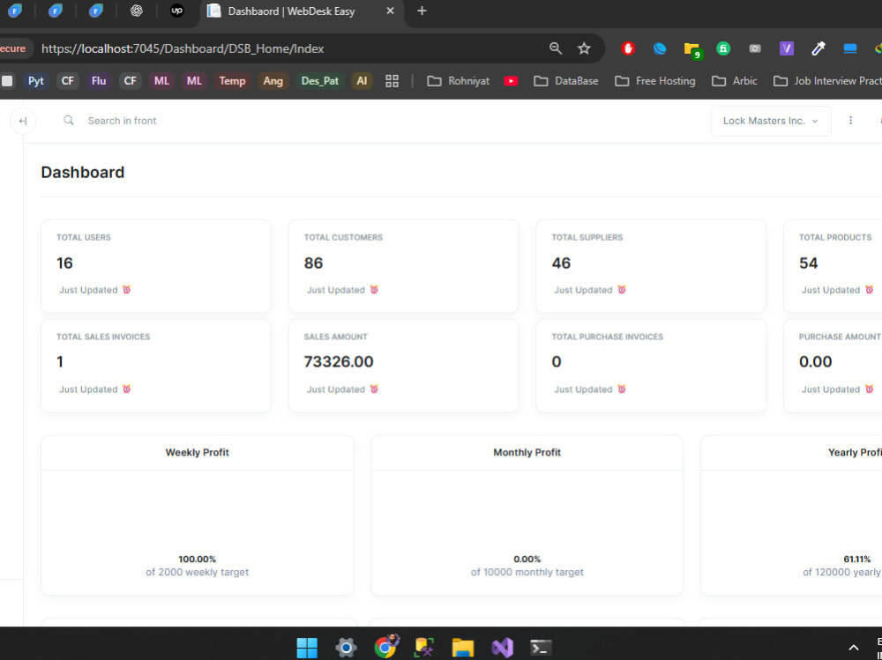The width and height of the screenshot is (882, 660).
Task: Open the blue monitor extension icon
Action: (850, 49)
